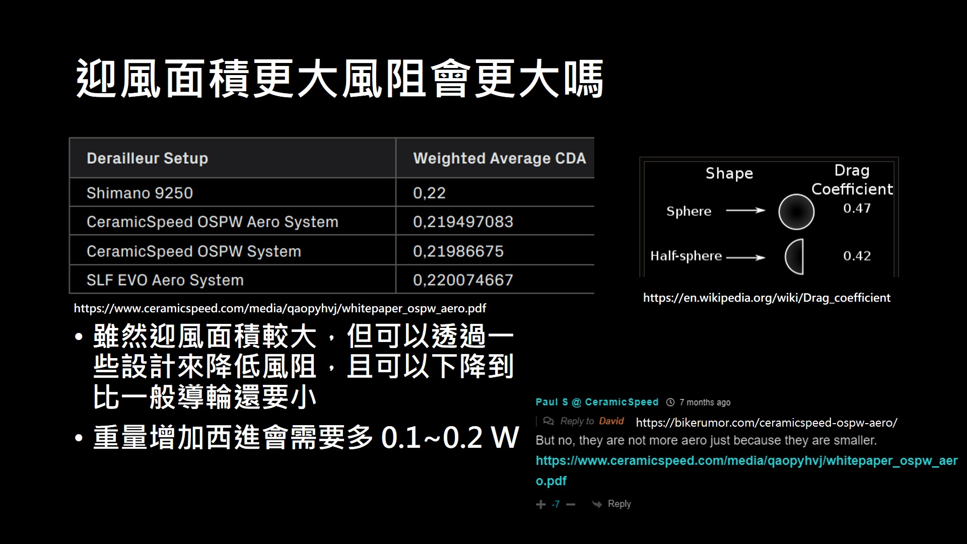This screenshot has height=544, width=967.
Task: Click the reply arrow icon beside Reply
Action: tap(597, 504)
